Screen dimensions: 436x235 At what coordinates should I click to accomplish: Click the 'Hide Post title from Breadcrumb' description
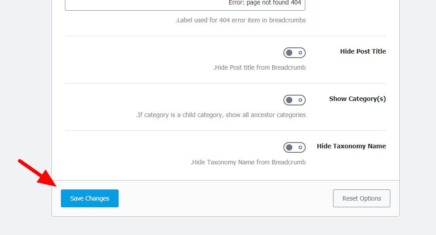(260, 68)
